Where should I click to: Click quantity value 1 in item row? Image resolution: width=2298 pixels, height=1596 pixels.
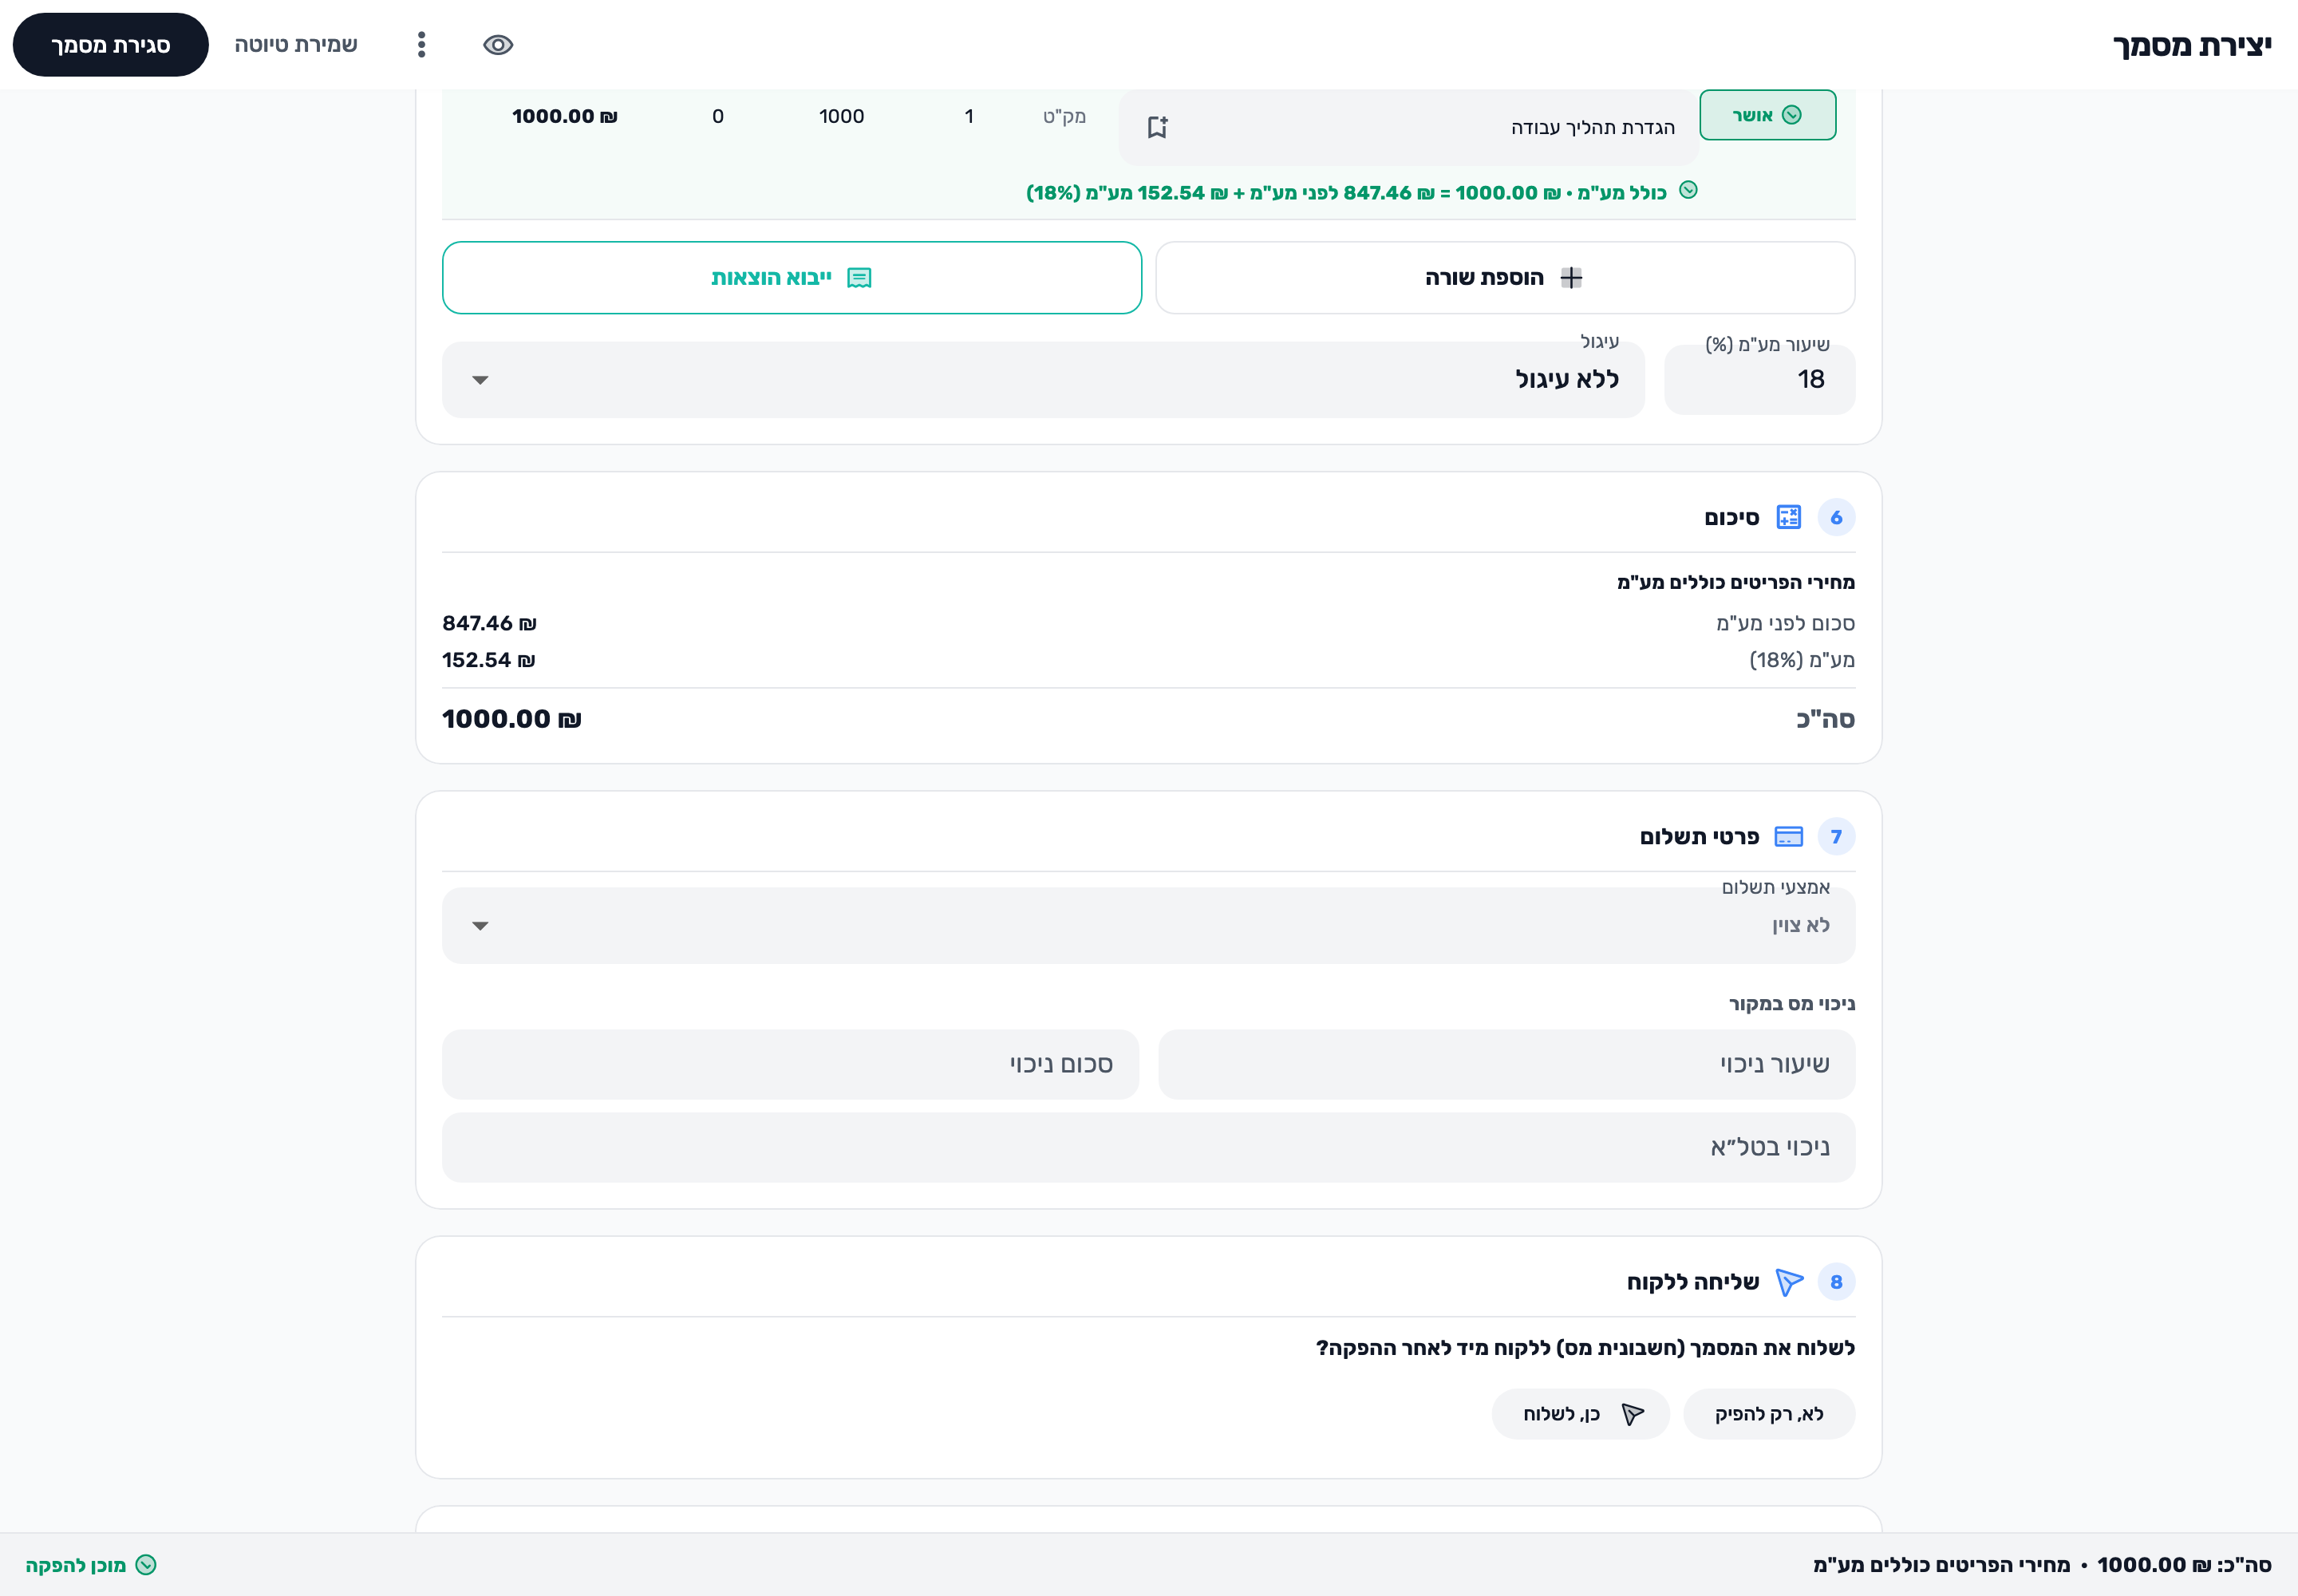click(x=969, y=116)
